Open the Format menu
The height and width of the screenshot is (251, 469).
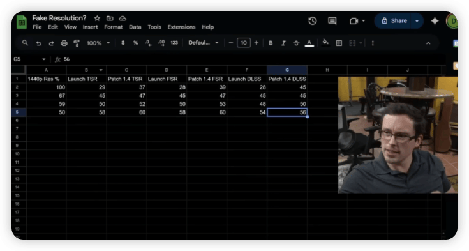114,27
